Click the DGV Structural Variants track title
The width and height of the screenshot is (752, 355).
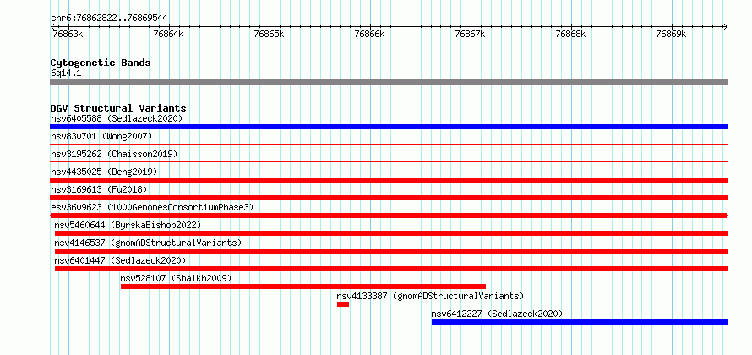pyautogui.click(x=118, y=108)
